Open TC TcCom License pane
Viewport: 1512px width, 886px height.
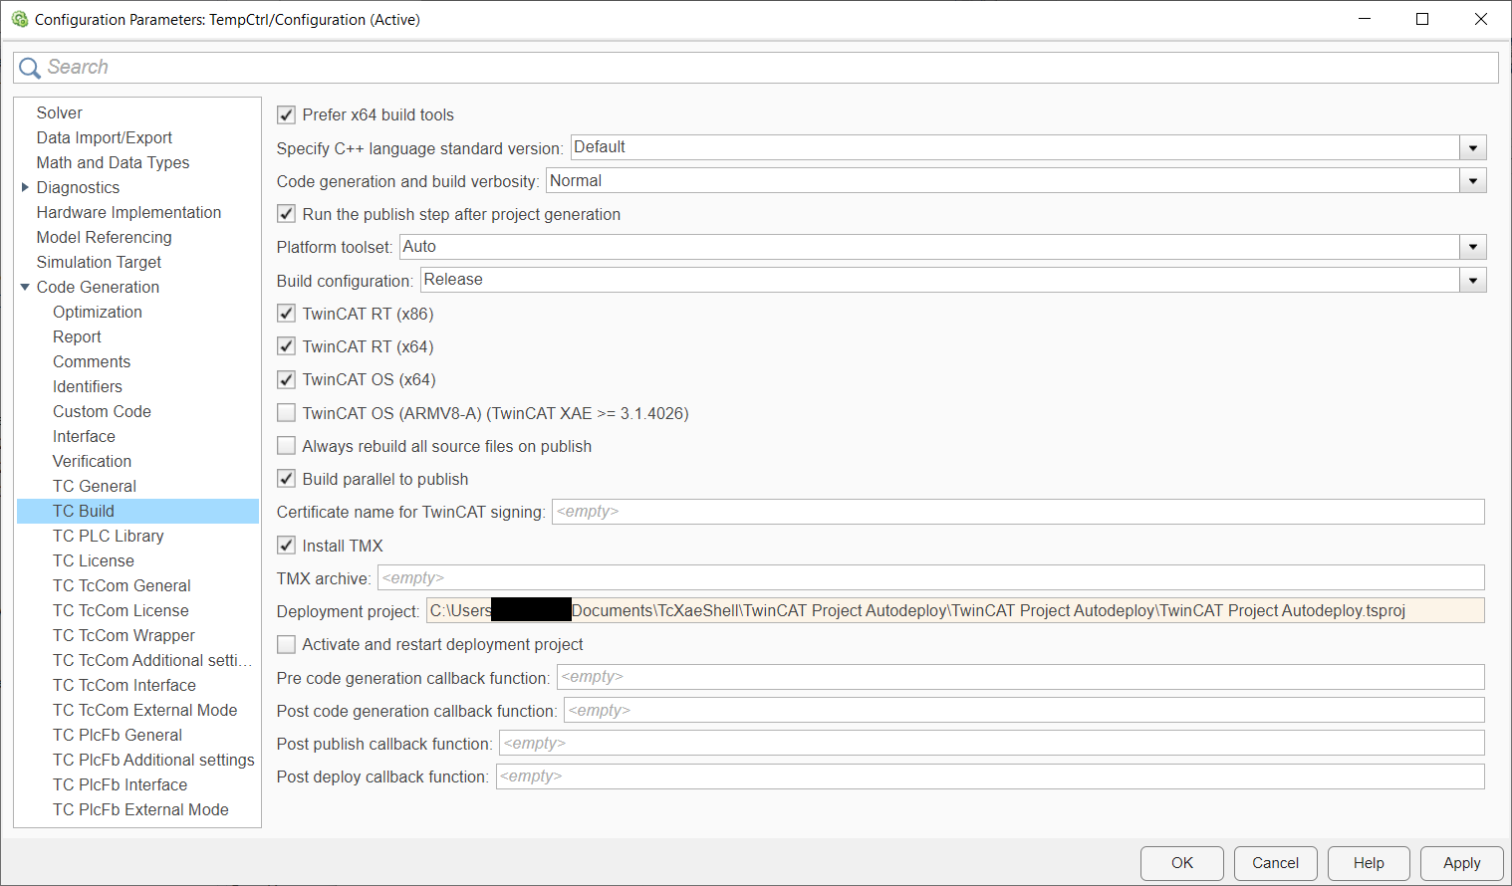point(121,610)
